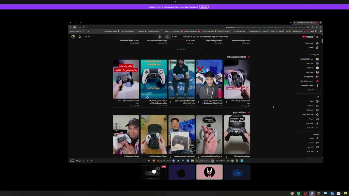Open the short with red X mark
Viewport: 349px width, 196px height.
point(209,79)
